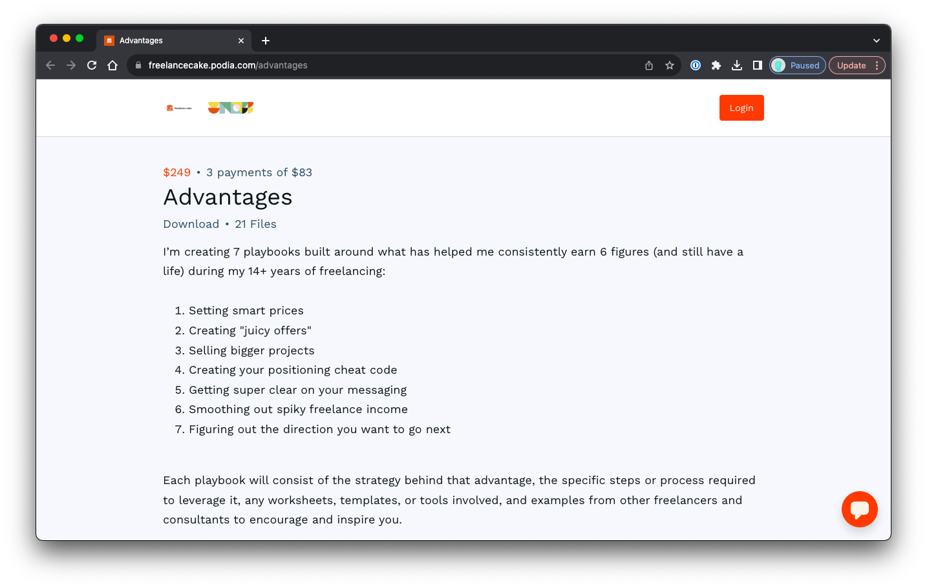Bookmark the page with the star icon
The image size is (927, 588).
[x=669, y=65]
